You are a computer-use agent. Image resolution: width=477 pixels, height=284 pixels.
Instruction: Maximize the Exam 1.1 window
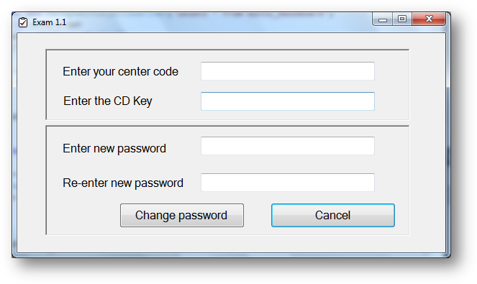[x=402, y=19]
